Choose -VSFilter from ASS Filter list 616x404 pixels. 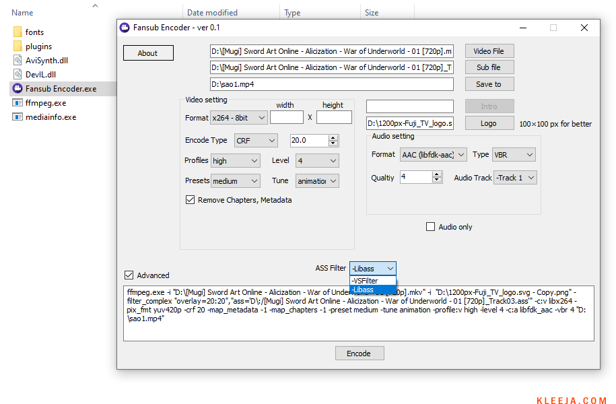pos(372,281)
